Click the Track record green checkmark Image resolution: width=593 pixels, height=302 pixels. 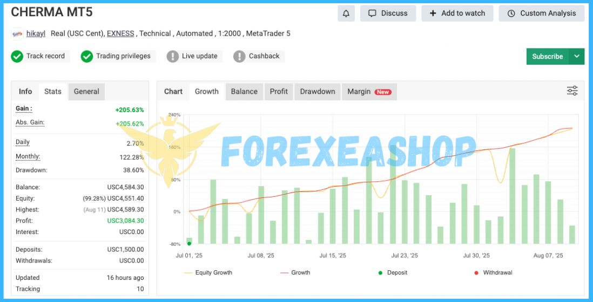click(17, 56)
